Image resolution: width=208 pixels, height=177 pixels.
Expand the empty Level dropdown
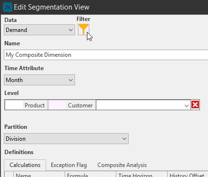click(143, 105)
